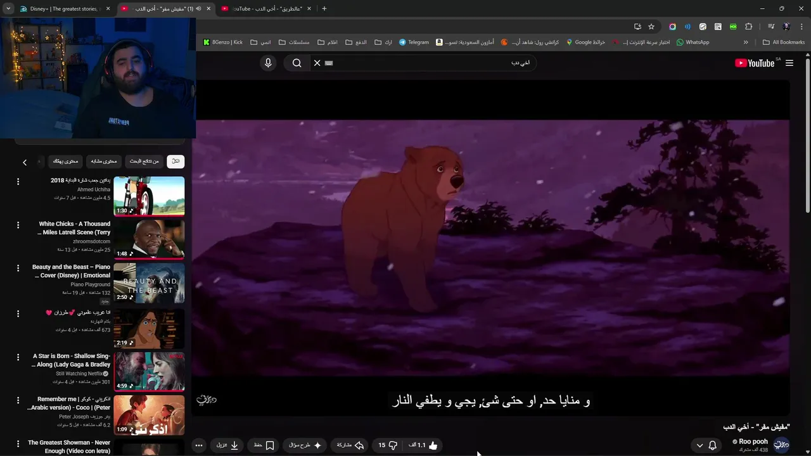
Task: Start voice search with the microphone icon
Action: (268, 63)
